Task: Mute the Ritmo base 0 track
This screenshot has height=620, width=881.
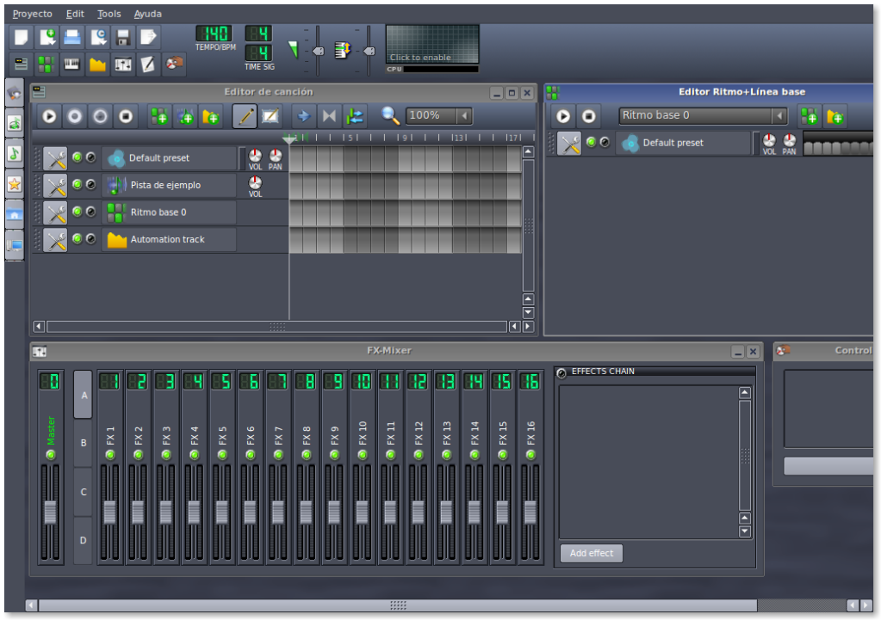Action: coord(78,212)
